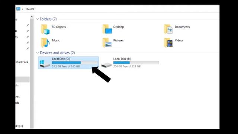238x134 pixels.
Task: Click the This PC computer icon in address bar
Action: [18, 9]
